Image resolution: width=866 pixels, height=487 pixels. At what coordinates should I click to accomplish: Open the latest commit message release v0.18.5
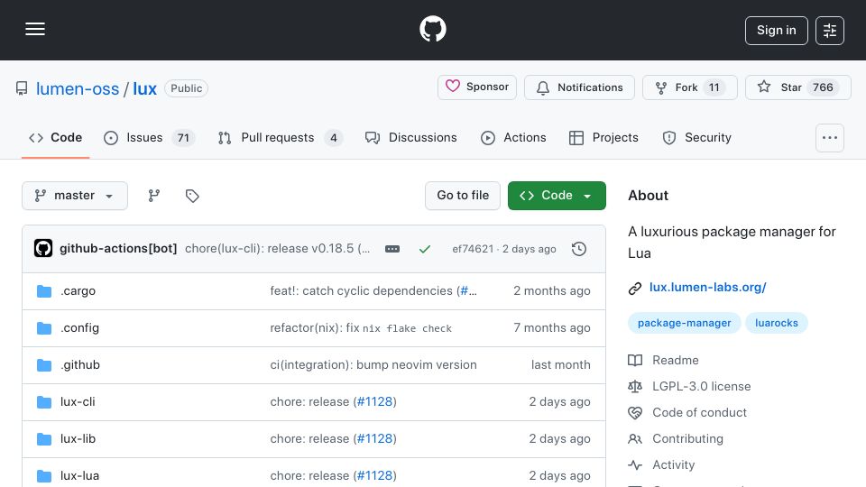[x=277, y=249]
